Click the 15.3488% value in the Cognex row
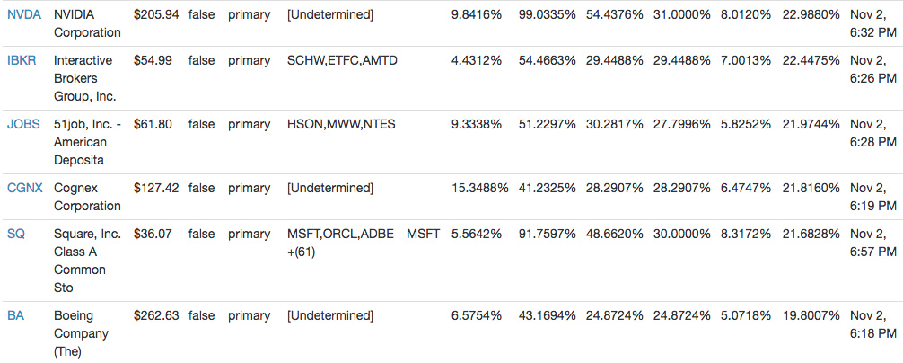Viewport: 903px width, 363px height. click(x=479, y=189)
